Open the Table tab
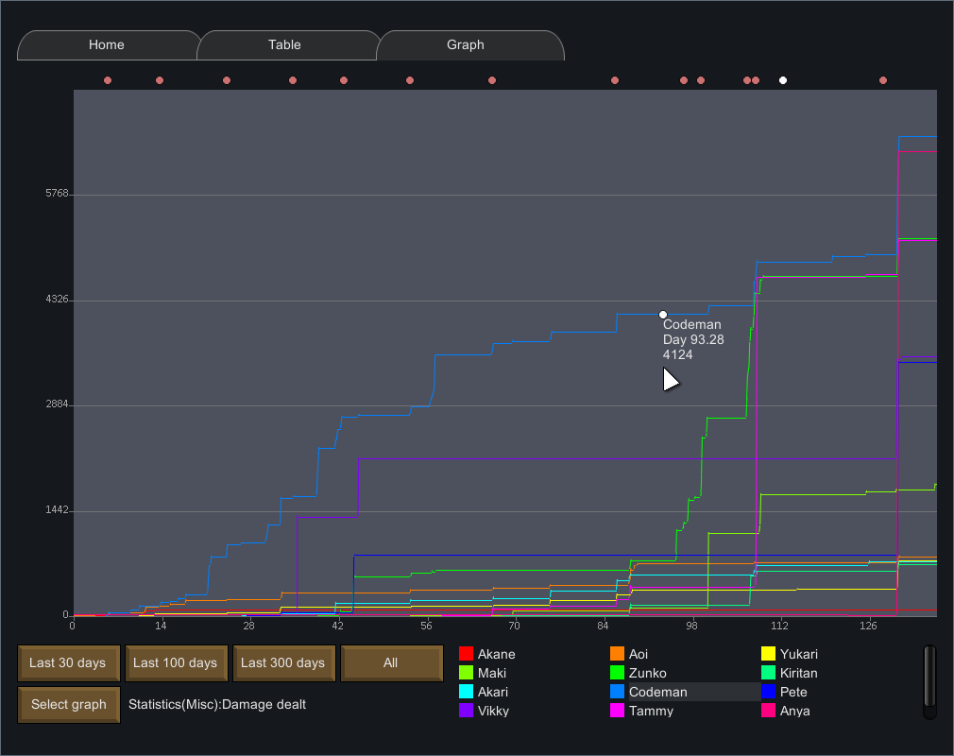 click(286, 45)
